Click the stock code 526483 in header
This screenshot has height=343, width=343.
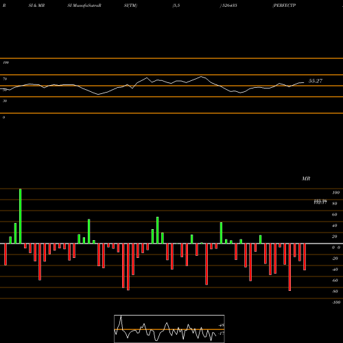click(x=229, y=5)
